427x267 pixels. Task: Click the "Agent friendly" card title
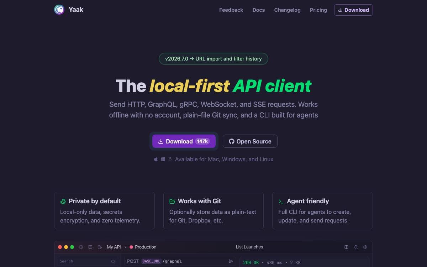308,201
